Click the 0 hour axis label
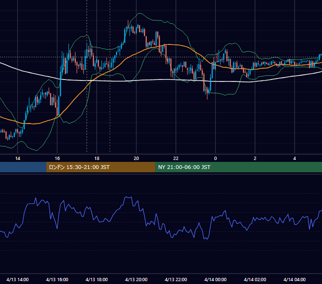This screenshot has height=284, width=322. tap(215, 159)
